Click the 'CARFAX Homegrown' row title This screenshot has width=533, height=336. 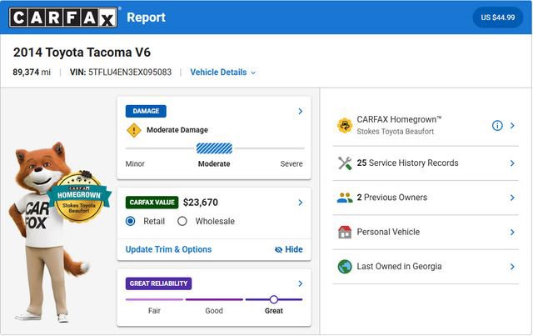[399, 119]
